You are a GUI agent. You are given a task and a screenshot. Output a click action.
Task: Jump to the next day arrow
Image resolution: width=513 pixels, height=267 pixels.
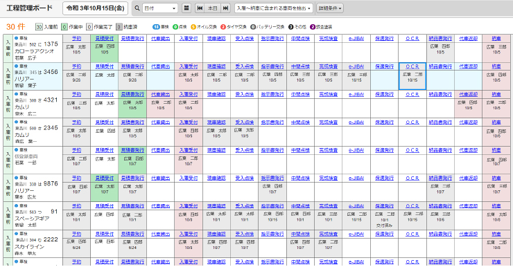(225, 8)
